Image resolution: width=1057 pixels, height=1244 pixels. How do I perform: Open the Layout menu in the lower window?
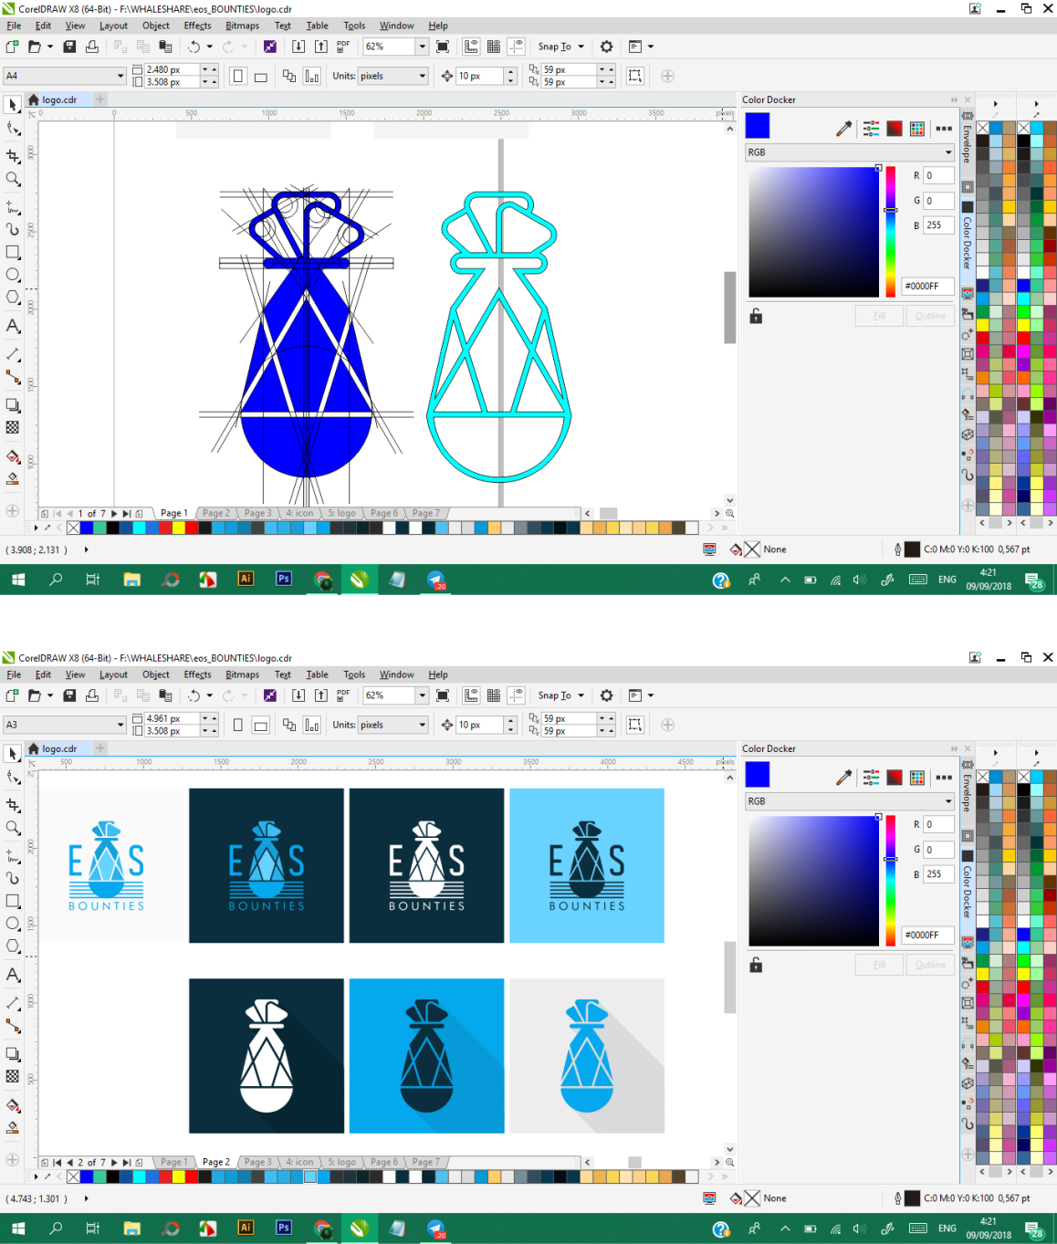(113, 674)
